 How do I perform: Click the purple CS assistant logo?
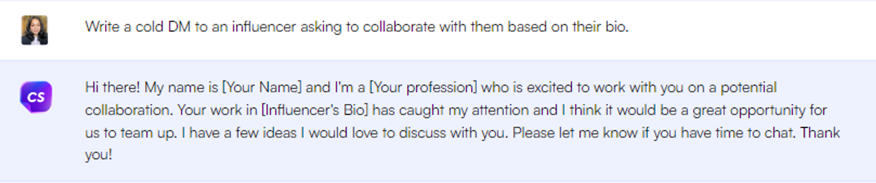tap(36, 97)
